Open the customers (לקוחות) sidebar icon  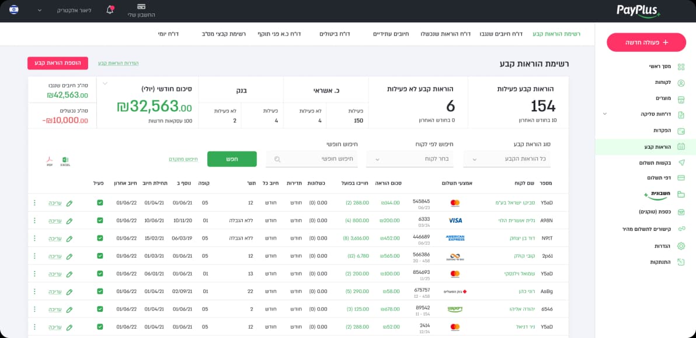[x=681, y=83]
